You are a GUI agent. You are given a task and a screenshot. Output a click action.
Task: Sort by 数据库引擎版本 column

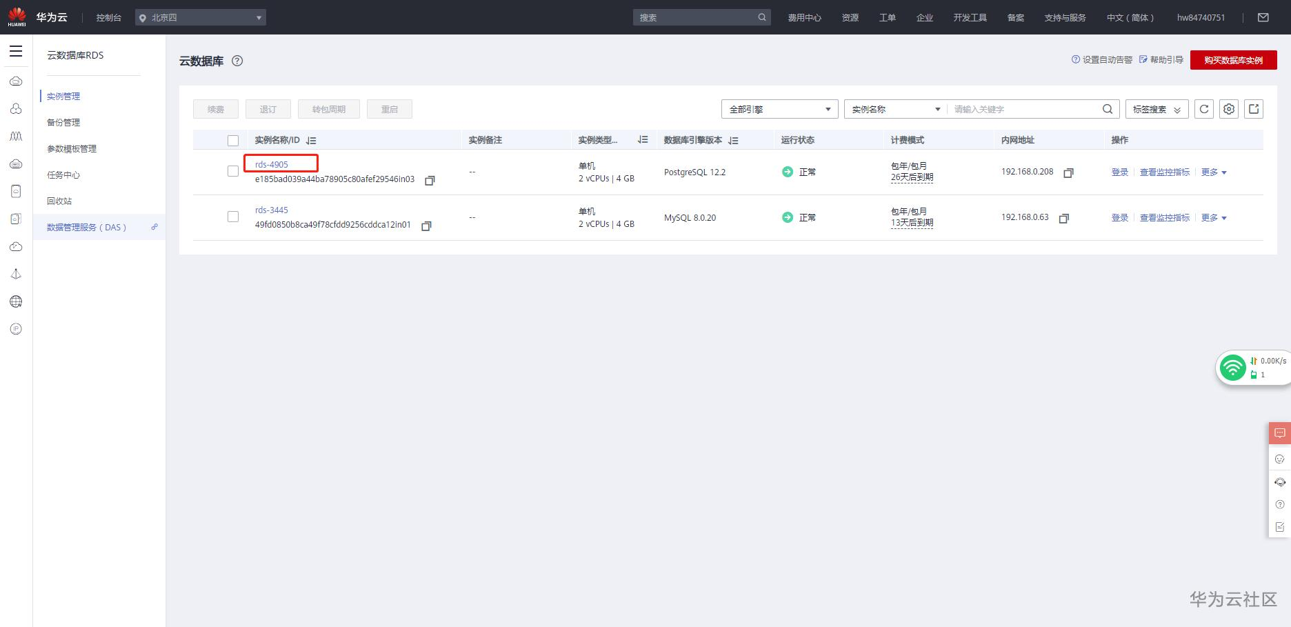(733, 141)
